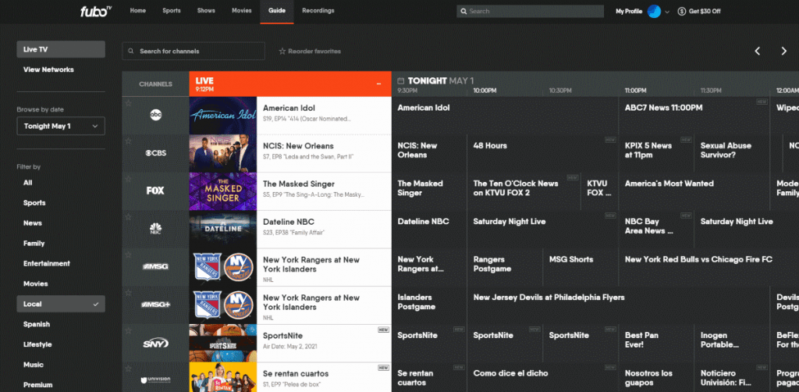
Task: Open the NCIS: New Orleans thumbnail
Action: click(x=222, y=153)
